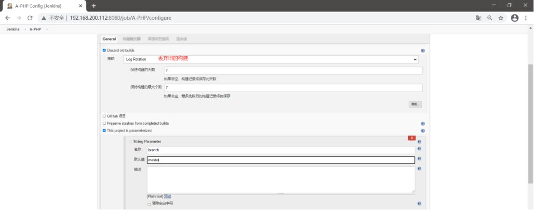
Task: Uncheck Discard old builds checkbox
Action: click(104, 51)
